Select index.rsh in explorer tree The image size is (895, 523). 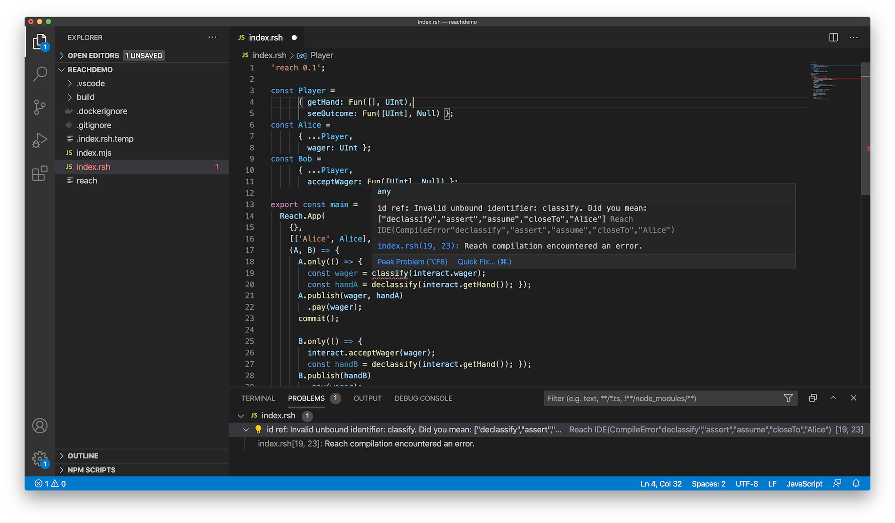click(x=142, y=167)
